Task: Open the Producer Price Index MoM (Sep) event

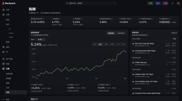Action: (154, 93)
